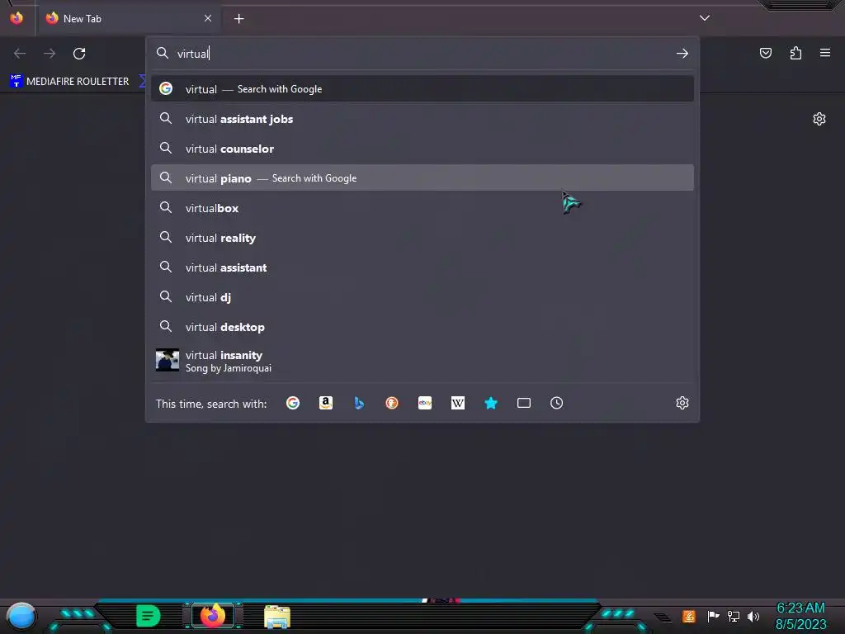
Task: Click the virtual insanity album thumbnail
Action: tap(167, 360)
